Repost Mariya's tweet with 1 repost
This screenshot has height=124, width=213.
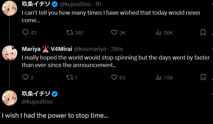click(x=69, y=77)
